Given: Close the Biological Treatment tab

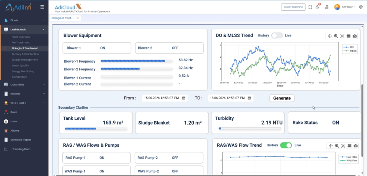Looking at the screenshot, I should pyautogui.click(x=77, y=18).
